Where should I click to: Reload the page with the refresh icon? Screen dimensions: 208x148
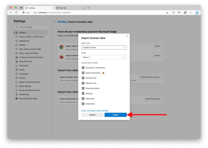[x=17, y=12]
